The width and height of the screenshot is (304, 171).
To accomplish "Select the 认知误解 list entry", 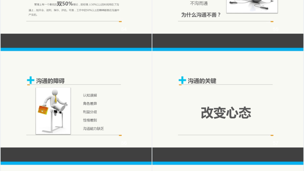I will (90, 95).
